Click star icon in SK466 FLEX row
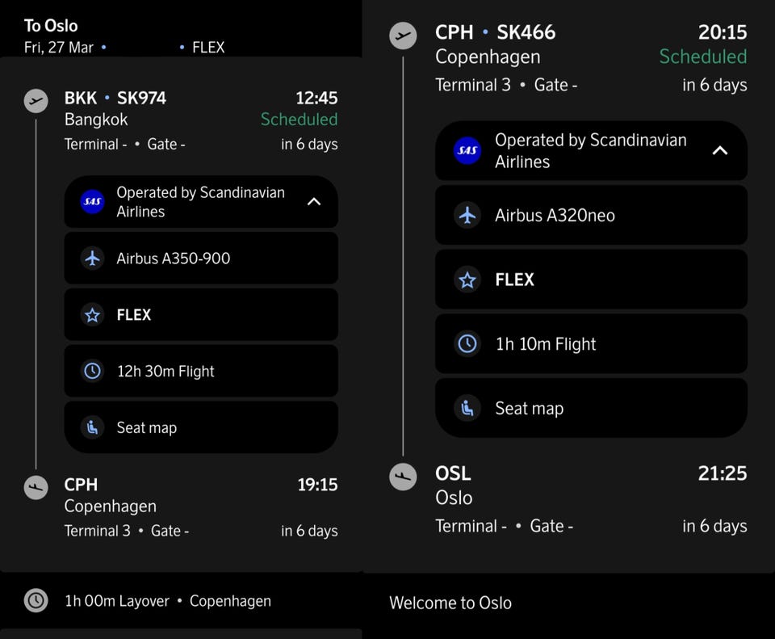 point(467,280)
